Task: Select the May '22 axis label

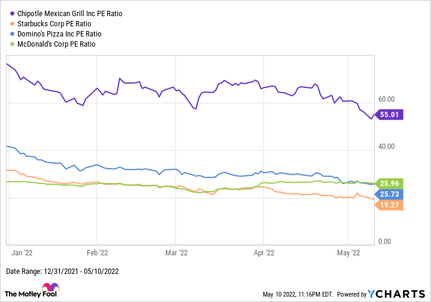Action: pyautogui.click(x=349, y=252)
